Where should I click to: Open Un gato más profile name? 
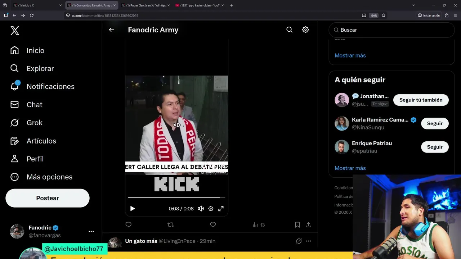[x=141, y=241]
